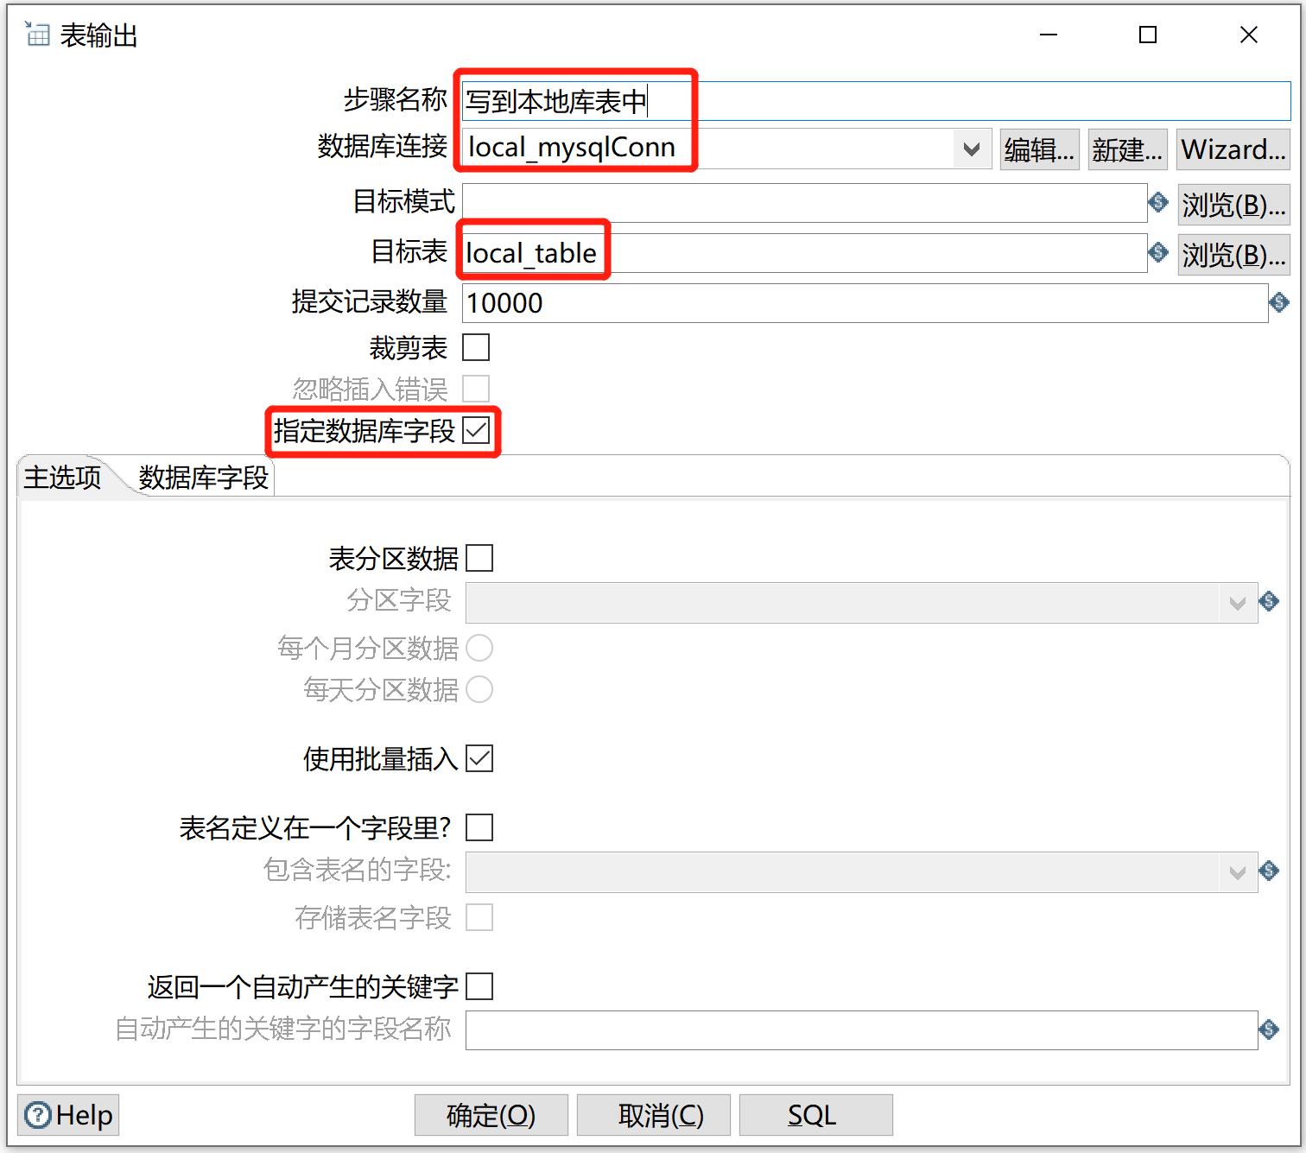Uncheck the 使用批量插入 checkbox
The height and width of the screenshot is (1153, 1306).
479,758
